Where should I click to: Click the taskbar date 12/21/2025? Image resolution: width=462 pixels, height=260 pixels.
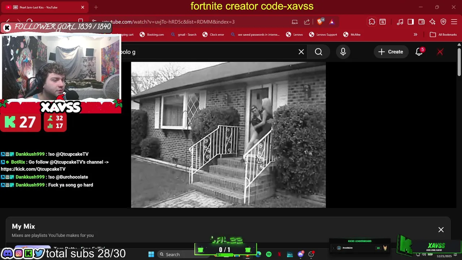click(444, 256)
